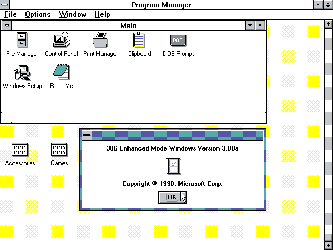Click the 'File Manager' label text
333x250 pixels.
click(x=22, y=54)
